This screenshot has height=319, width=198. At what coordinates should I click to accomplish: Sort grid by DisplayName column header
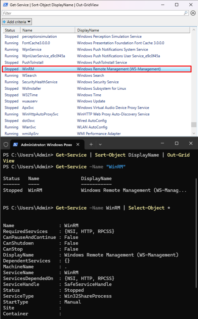[x=132, y=30]
